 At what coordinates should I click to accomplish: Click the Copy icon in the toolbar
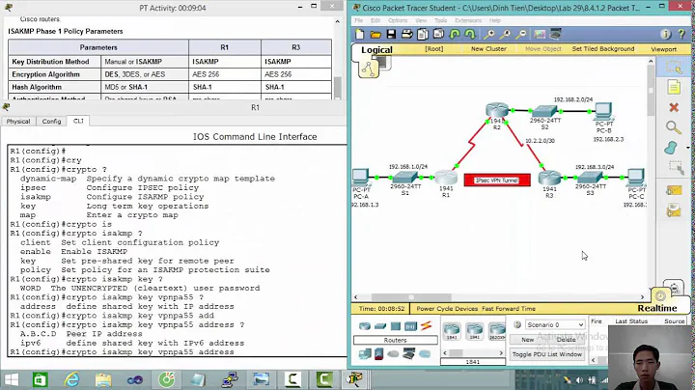click(x=423, y=34)
